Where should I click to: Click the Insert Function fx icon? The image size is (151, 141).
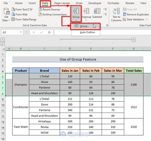pyautogui.click(x=49, y=32)
